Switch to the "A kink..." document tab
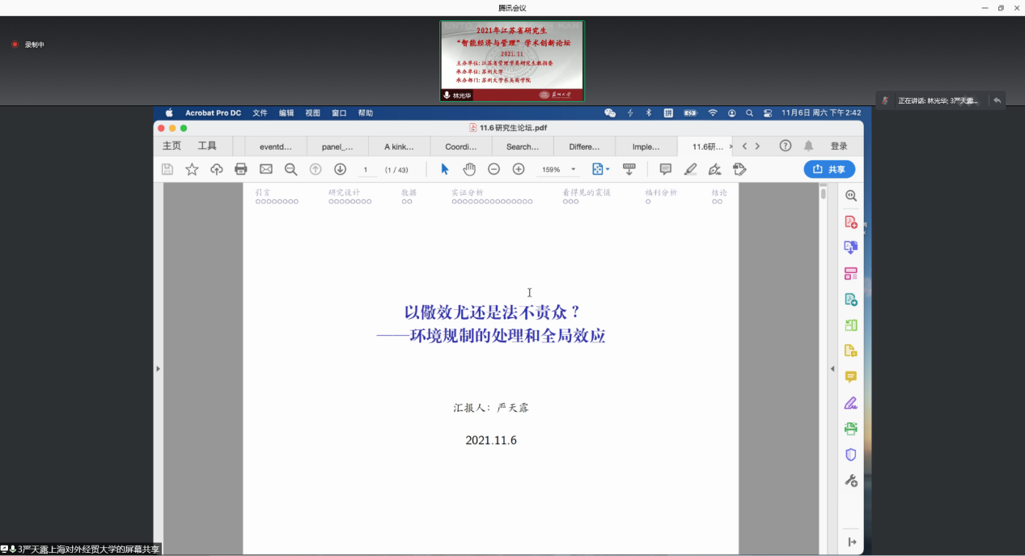The height and width of the screenshot is (556, 1025). 399,146
